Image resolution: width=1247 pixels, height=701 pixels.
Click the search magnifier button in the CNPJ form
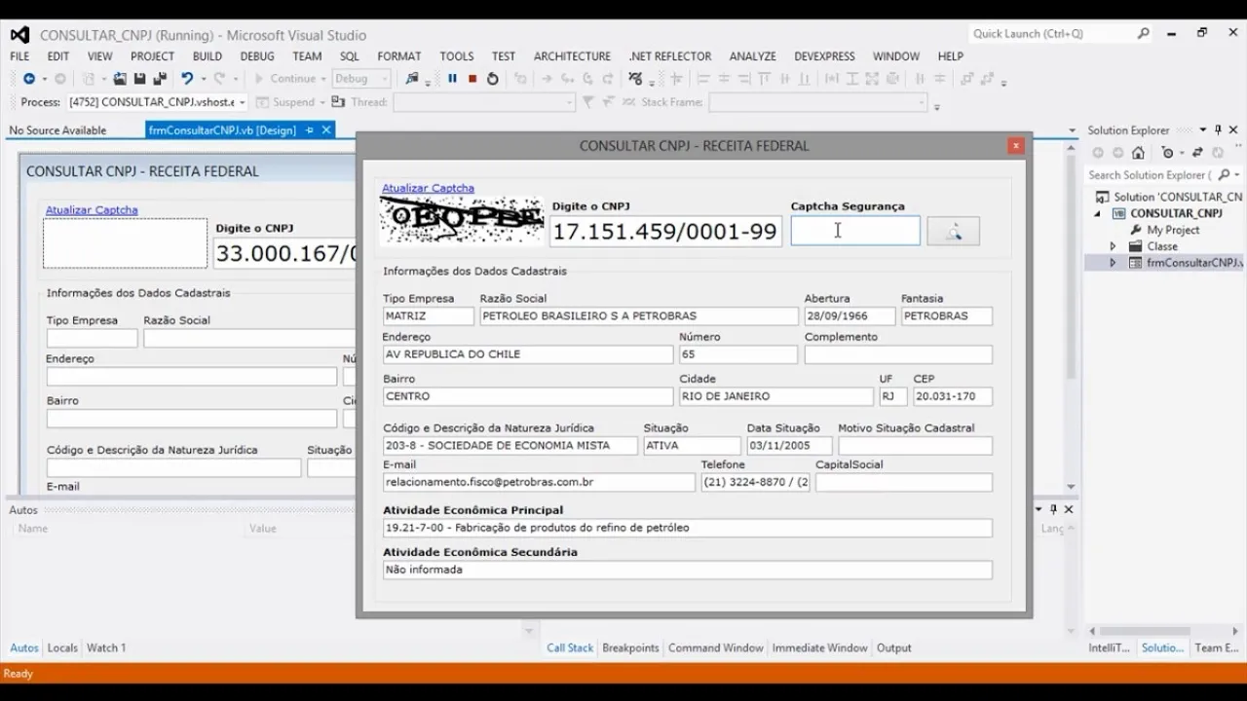[953, 231]
